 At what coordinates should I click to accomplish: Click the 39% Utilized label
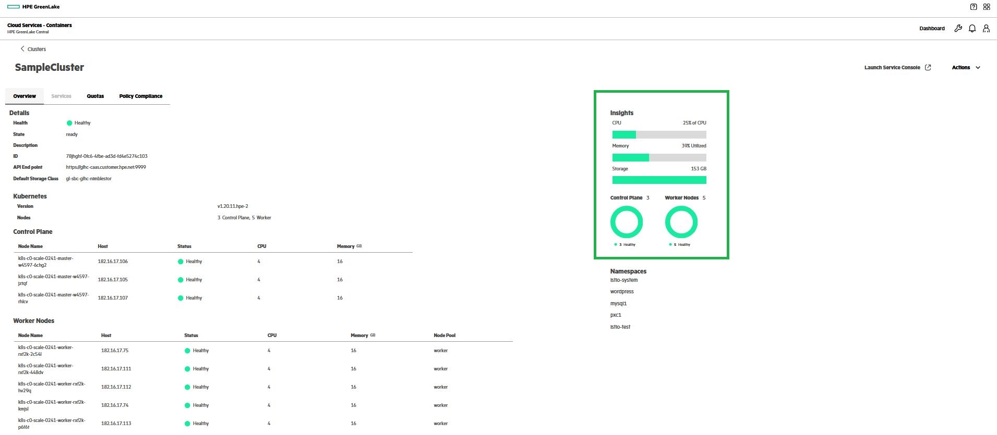click(x=694, y=146)
